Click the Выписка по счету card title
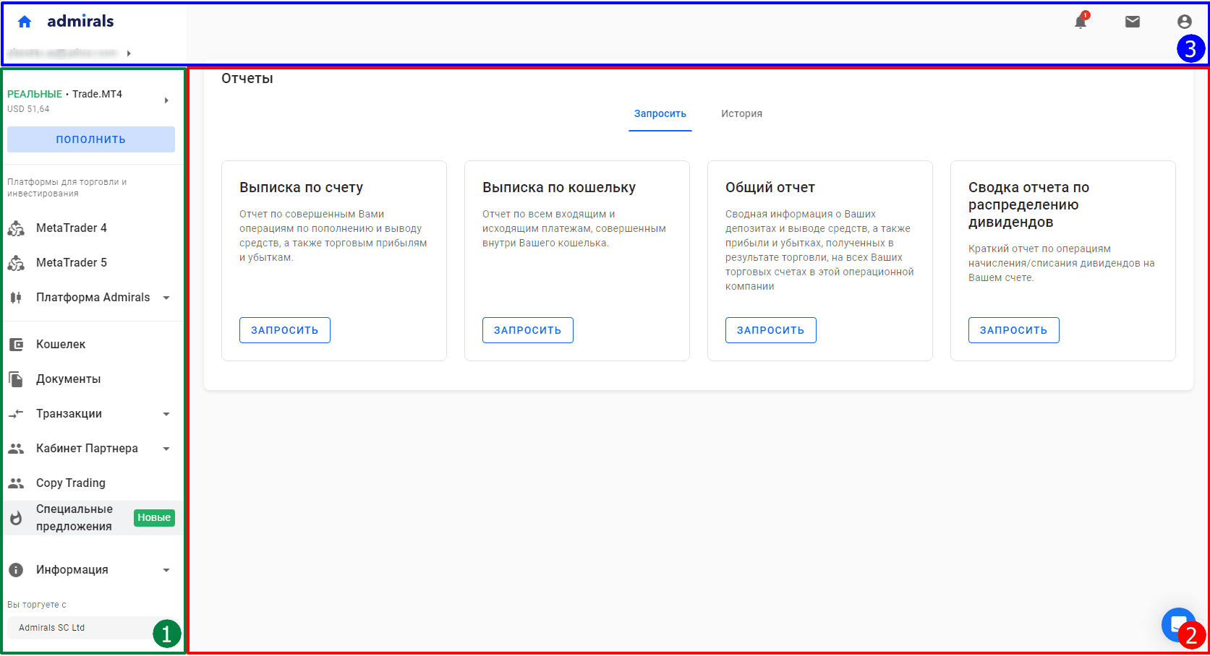Image resolution: width=1210 pixels, height=656 pixels. pyautogui.click(x=302, y=188)
